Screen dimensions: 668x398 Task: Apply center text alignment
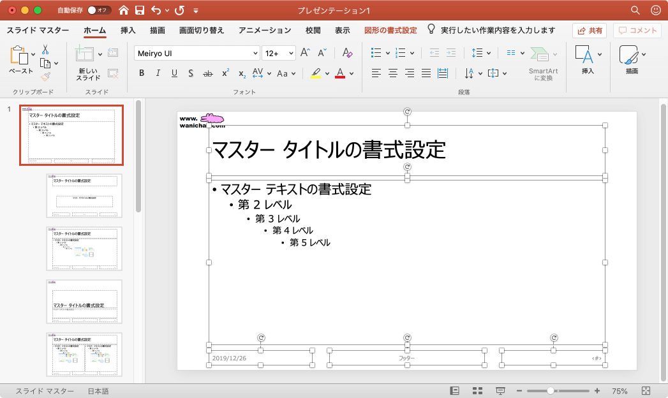click(393, 73)
